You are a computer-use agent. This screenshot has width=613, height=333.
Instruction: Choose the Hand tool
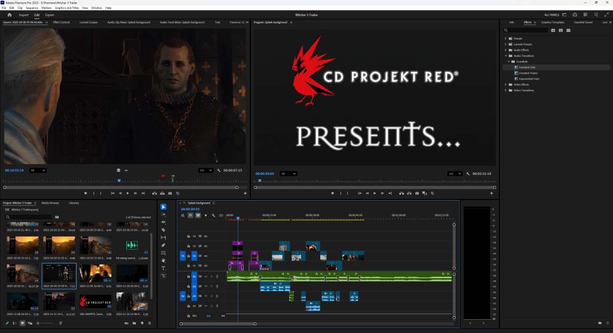point(163,261)
